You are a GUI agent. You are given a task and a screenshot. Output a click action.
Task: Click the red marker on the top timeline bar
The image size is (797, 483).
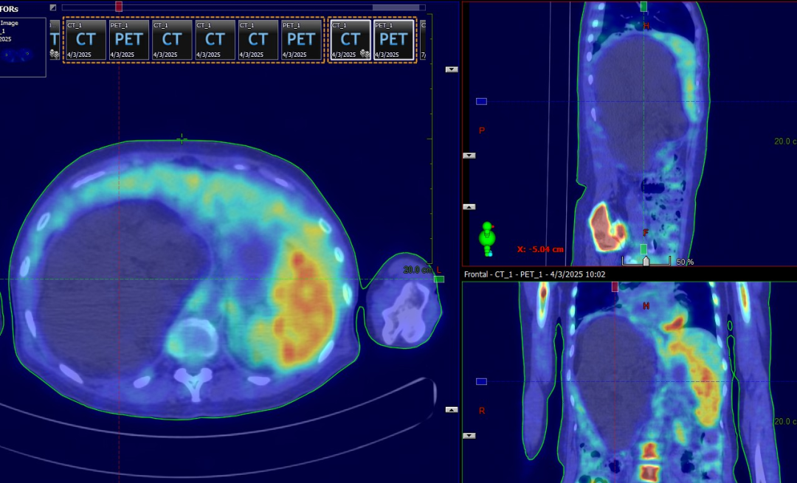(119, 7)
